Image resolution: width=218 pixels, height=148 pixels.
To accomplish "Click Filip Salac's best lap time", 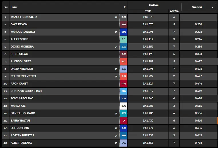I will (148, 54).
